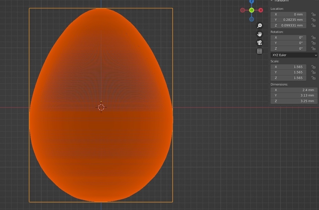Click the negative Z axis gizmo dot
Image resolution: width=319 pixels, height=210 pixels.
point(252,19)
